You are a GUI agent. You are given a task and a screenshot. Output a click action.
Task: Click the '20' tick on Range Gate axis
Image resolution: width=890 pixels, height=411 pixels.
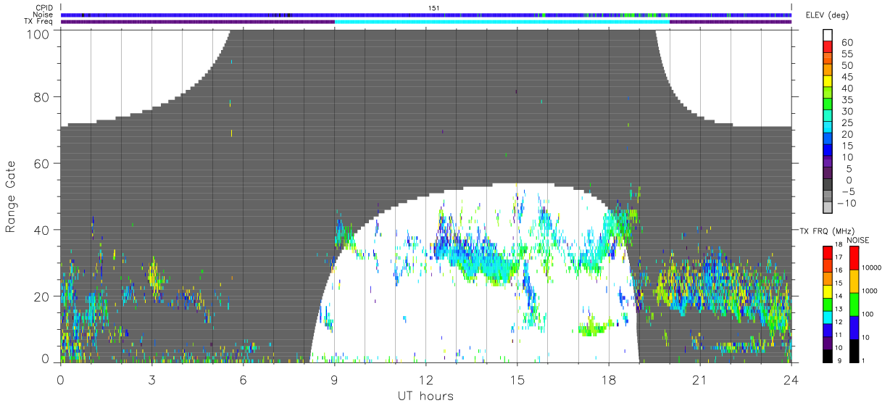tap(42, 296)
